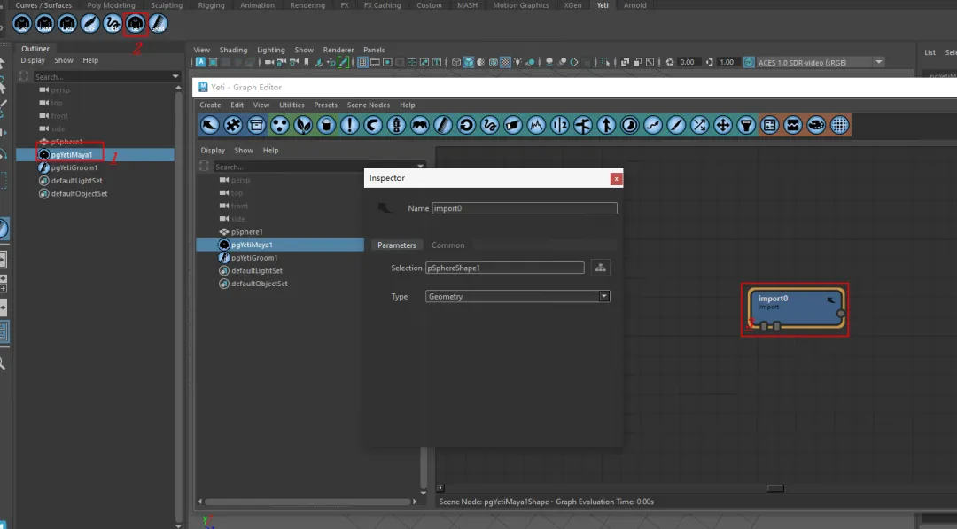The height and width of the screenshot is (529, 957).
Task: Click the grid-circle icon at Yeti toolbar end
Action: 839,125
